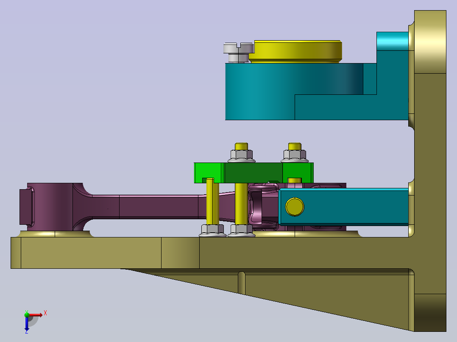Viewport: 457px width, 342px height.
Task: Select the vertical khaki wall plate
Action: 430,171
